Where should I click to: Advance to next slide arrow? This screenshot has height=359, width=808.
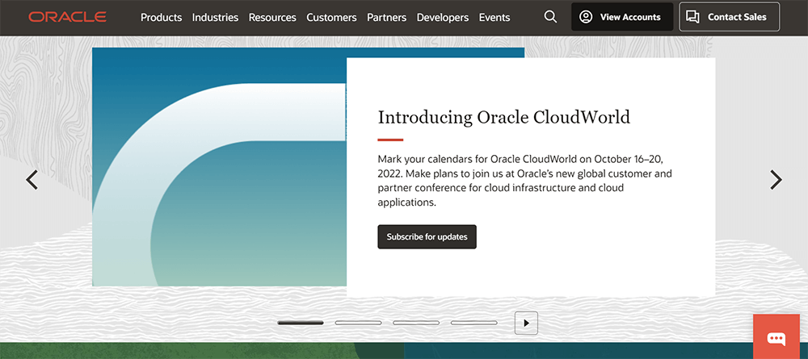point(776,179)
